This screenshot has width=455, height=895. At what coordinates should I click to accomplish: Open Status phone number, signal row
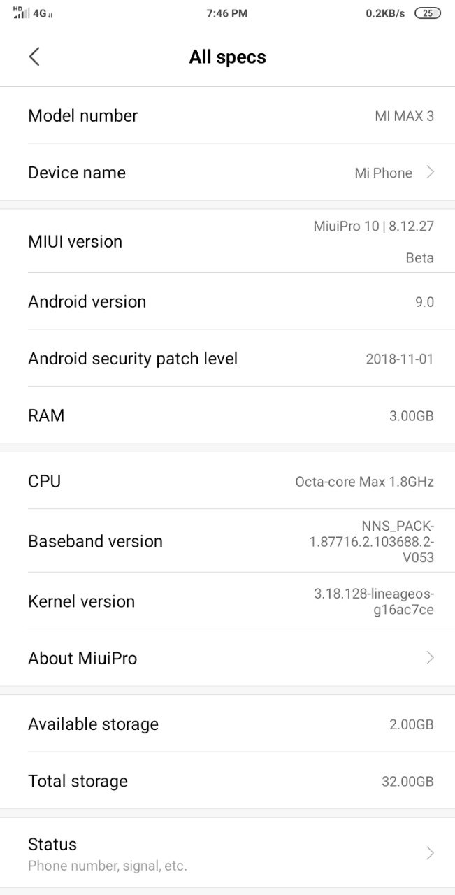[x=227, y=853]
